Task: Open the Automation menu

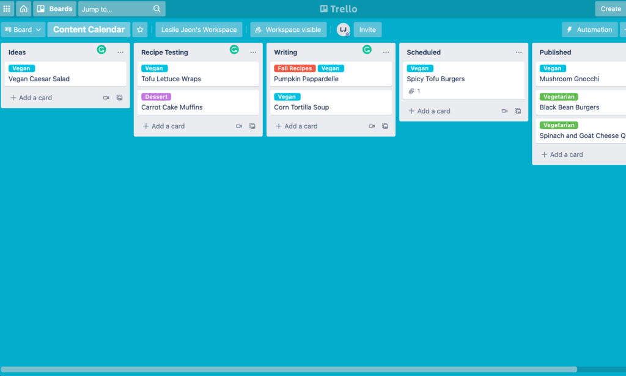Action: [x=590, y=29]
